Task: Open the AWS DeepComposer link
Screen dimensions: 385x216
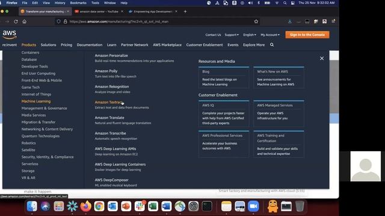Action: tap(111, 180)
